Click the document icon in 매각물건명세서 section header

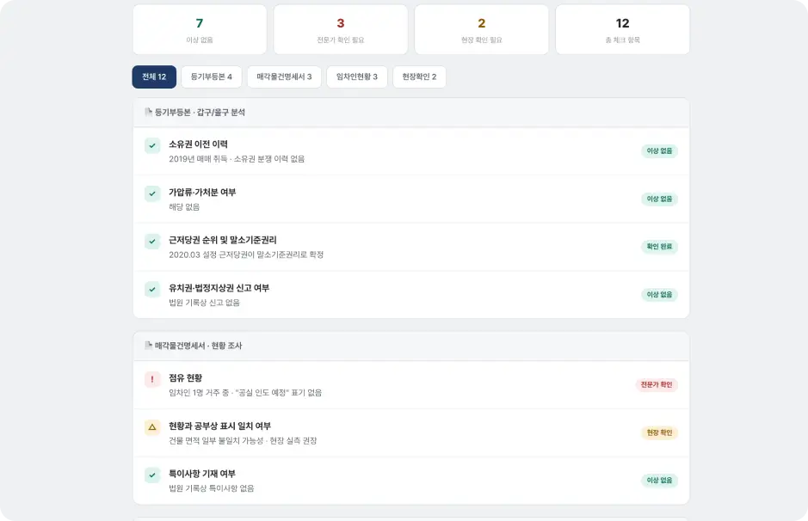click(148, 345)
